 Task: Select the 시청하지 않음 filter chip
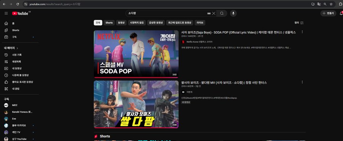coord(137,23)
